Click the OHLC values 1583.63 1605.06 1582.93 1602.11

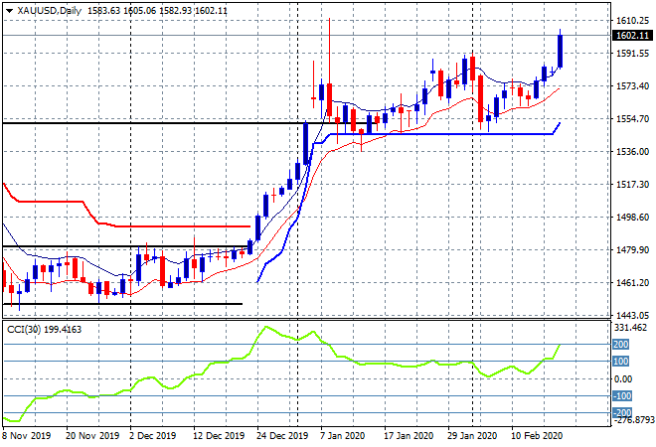pos(157,11)
